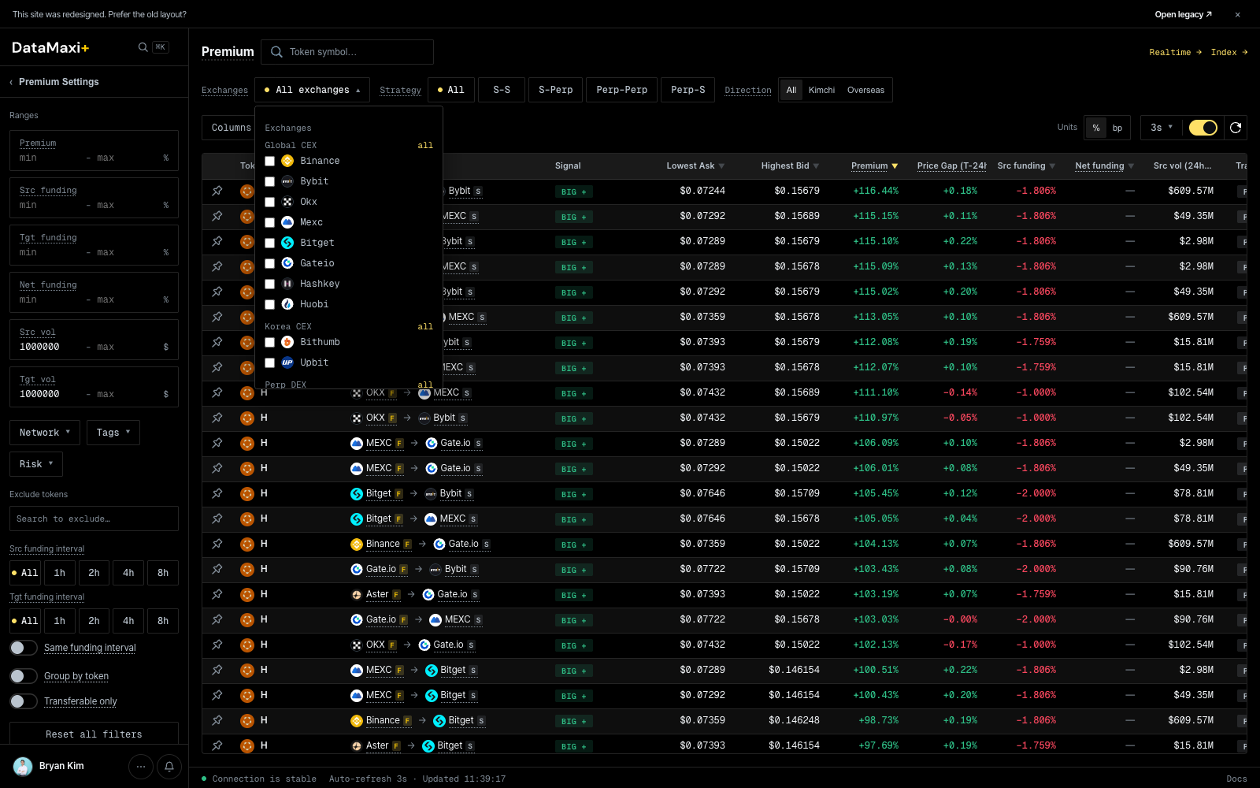Click the refresh icon beside the auto-refresh toggle

[1236, 128]
